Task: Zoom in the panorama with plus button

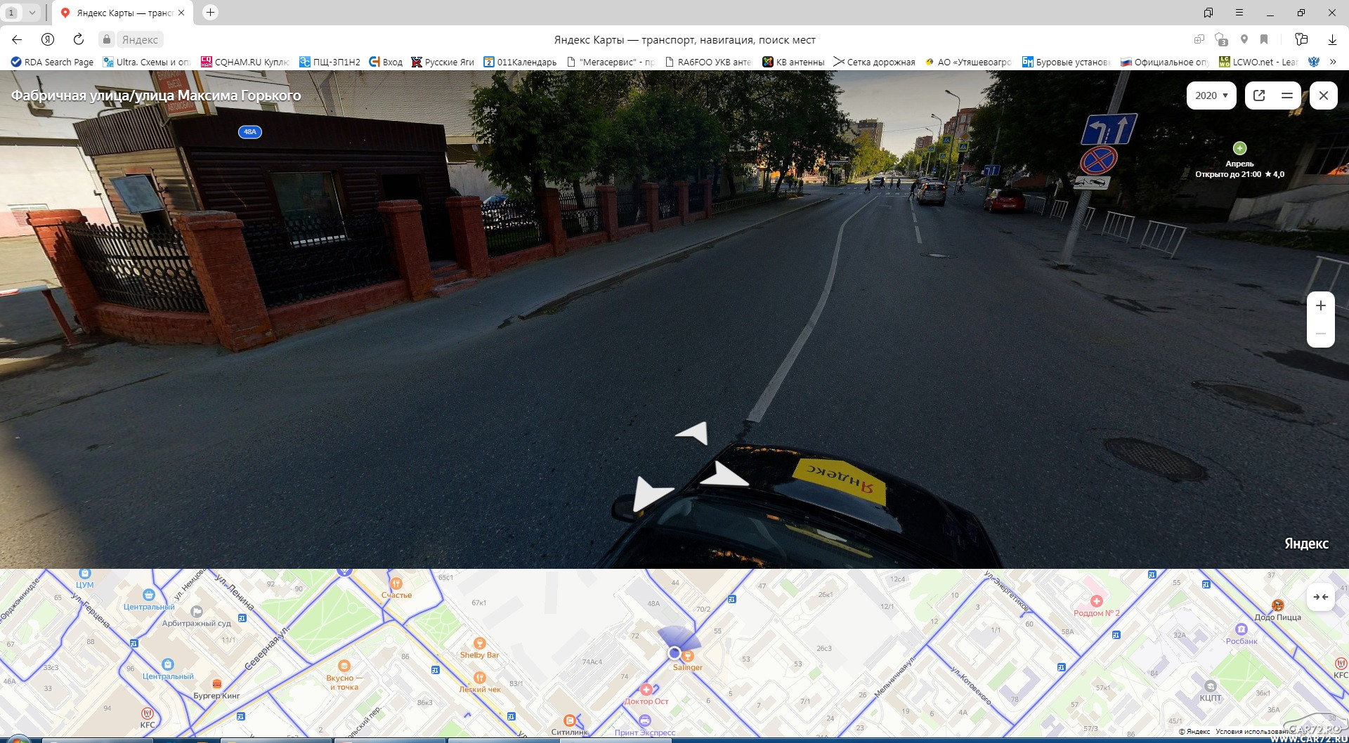Action: (1320, 305)
